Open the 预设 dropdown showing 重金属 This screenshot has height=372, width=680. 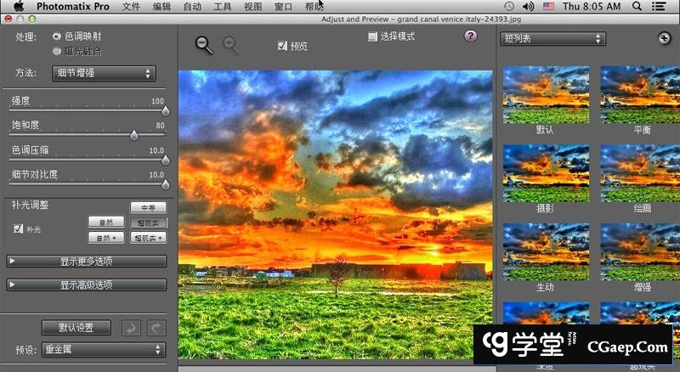[103, 349]
